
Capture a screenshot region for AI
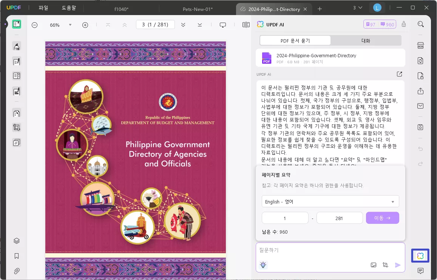(x=385, y=265)
